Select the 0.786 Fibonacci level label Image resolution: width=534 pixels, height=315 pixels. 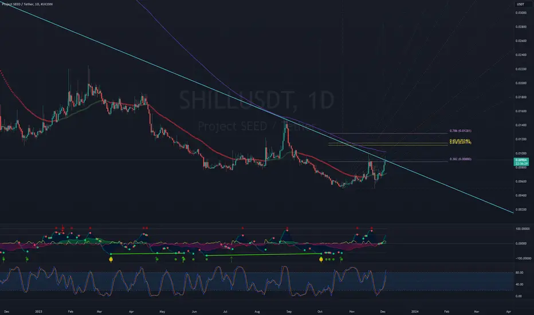click(x=461, y=131)
